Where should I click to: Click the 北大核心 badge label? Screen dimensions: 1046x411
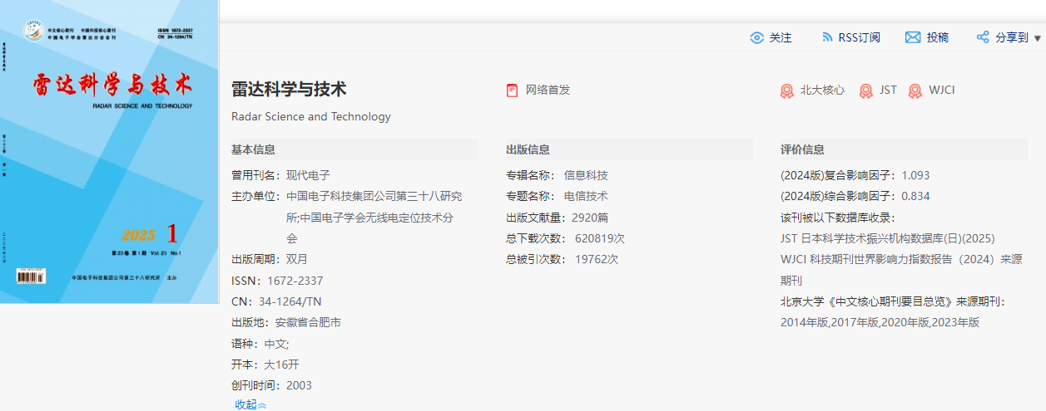point(822,90)
